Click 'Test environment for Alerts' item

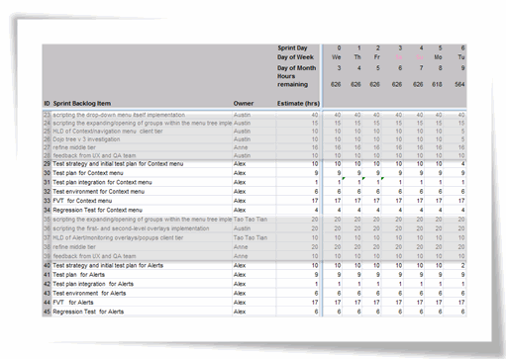tap(89, 293)
